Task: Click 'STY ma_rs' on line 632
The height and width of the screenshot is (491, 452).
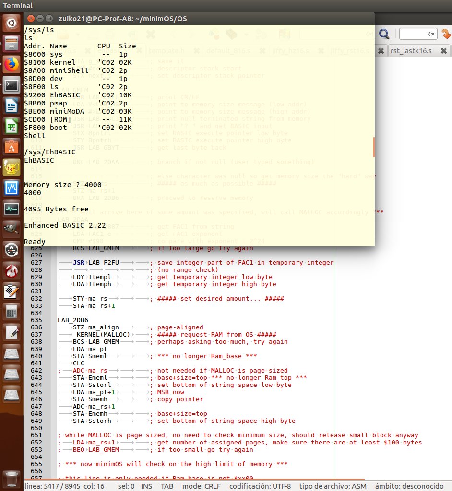Action: point(90,298)
